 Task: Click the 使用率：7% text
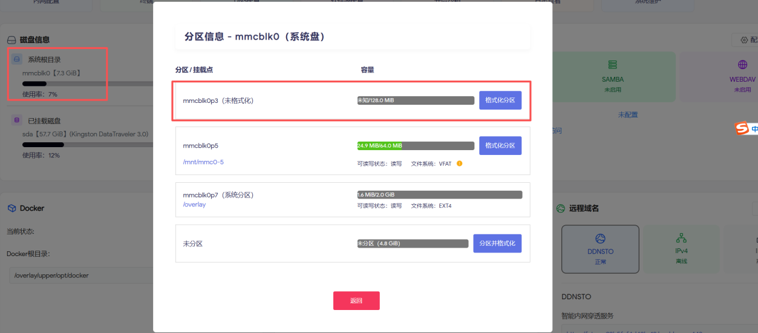[40, 94]
